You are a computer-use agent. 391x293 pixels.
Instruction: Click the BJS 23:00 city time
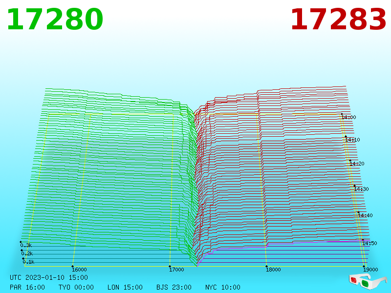[174, 287]
